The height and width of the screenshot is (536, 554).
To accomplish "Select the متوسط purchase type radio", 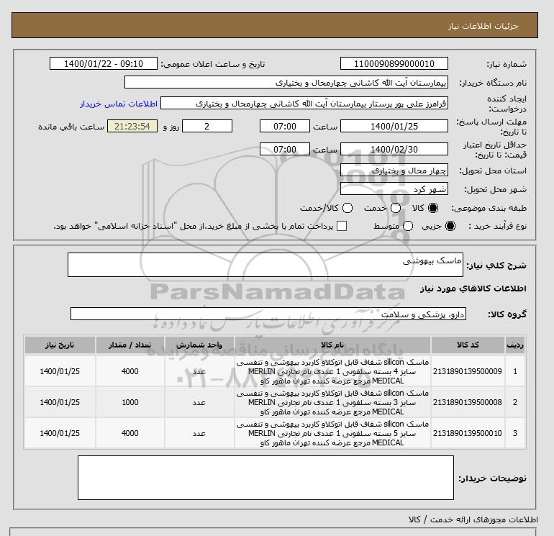I will point(408,226).
